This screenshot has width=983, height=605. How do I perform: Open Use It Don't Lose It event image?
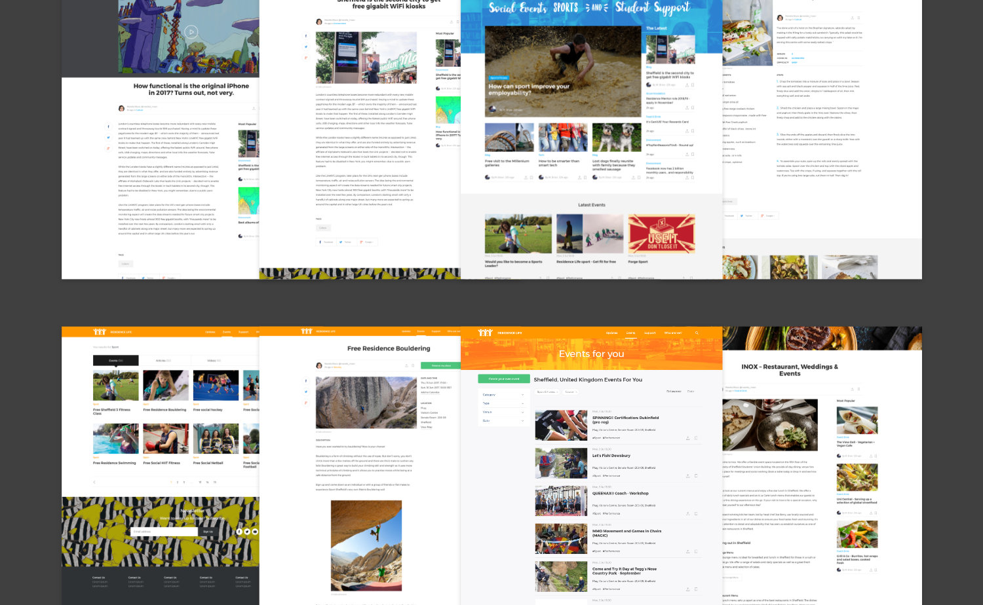coord(662,234)
